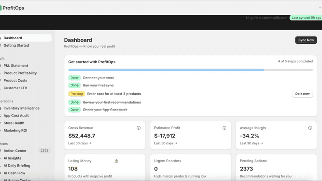
Task: Open AI Insights page
Action: (12, 158)
